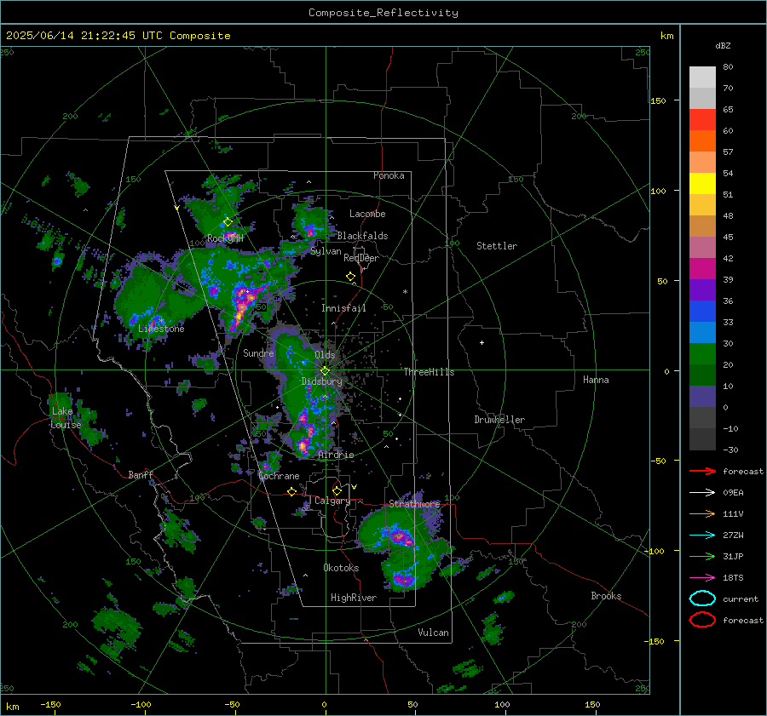Click the red forecast ellipse icon
This screenshot has width=767, height=716.
[x=702, y=620]
